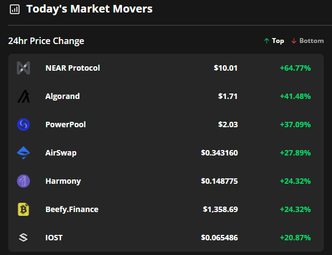This screenshot has height=255, width=332.
Task: Click the NEAR Protocol coin icon
Action: pyautogui.click(x=23, y=68)
